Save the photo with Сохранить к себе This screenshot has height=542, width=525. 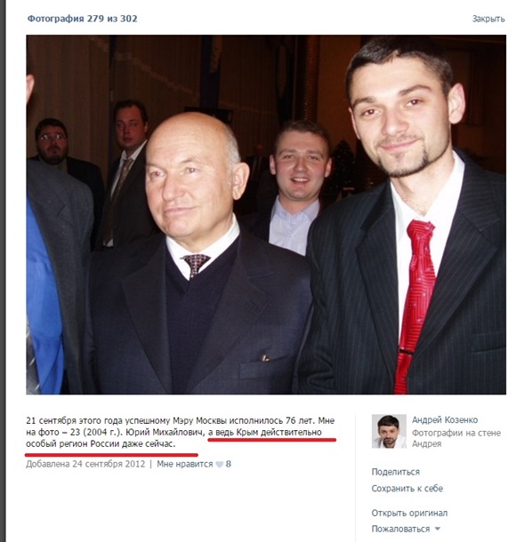click(x=407, y=489)
